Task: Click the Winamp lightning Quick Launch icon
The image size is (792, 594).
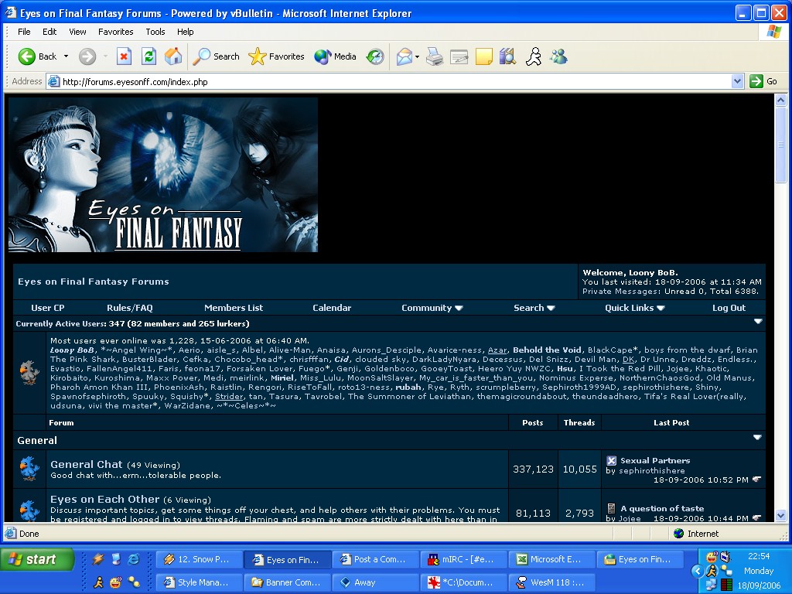Action: click(98, 559)
